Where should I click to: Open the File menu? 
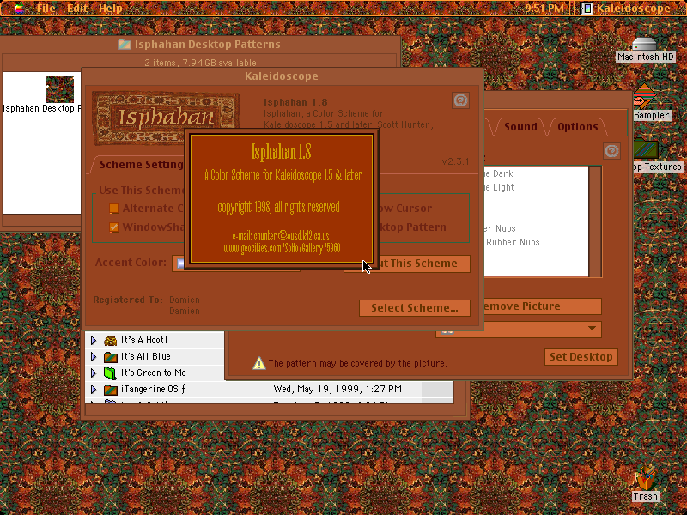46,8
